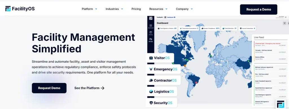Click the arrow next to See the Platform

pyautogui.click(x=102, y=88)
